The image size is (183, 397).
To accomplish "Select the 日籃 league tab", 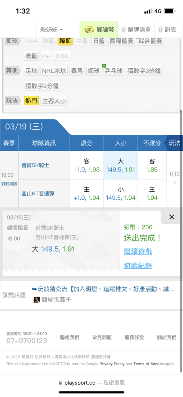I will click(x=99, y=41).
